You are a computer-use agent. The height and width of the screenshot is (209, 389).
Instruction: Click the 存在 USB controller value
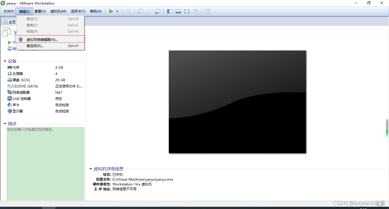coord(59,99)
